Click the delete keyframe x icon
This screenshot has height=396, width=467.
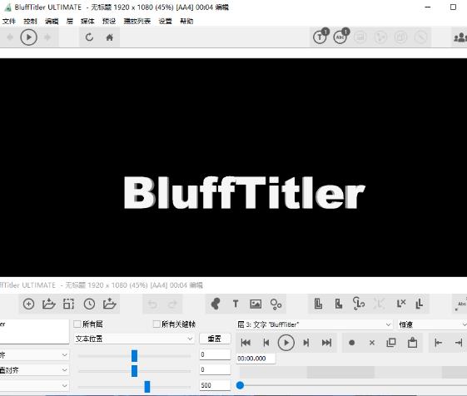(372, 343)
